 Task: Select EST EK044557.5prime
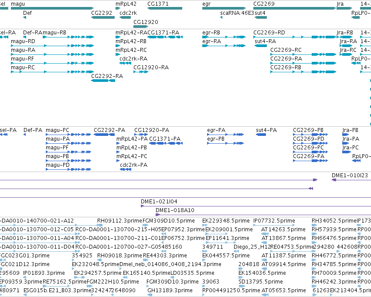tap(226, 256)
